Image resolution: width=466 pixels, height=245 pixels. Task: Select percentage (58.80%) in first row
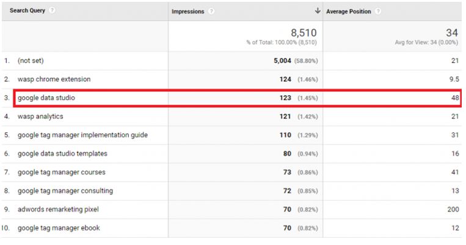306,61
